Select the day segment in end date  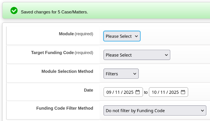tap(163, 92)
